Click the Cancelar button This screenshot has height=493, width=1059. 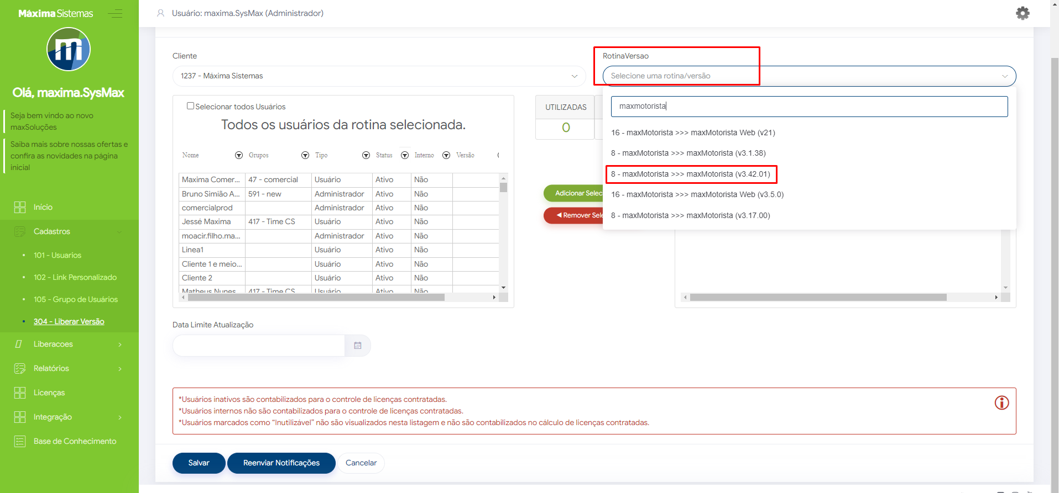click(361, 463)
